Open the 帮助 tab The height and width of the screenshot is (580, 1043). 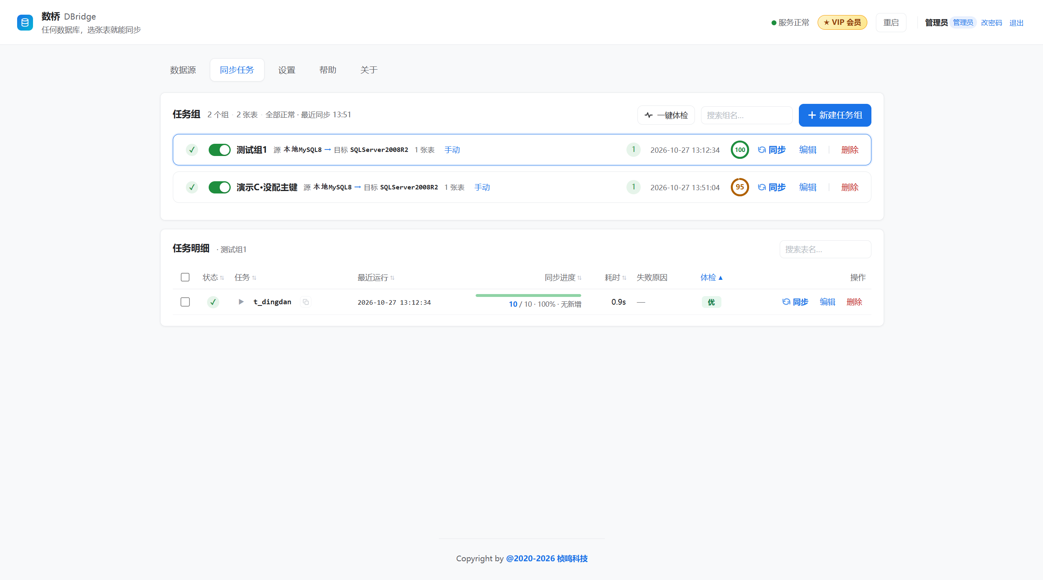coord(328,70)
